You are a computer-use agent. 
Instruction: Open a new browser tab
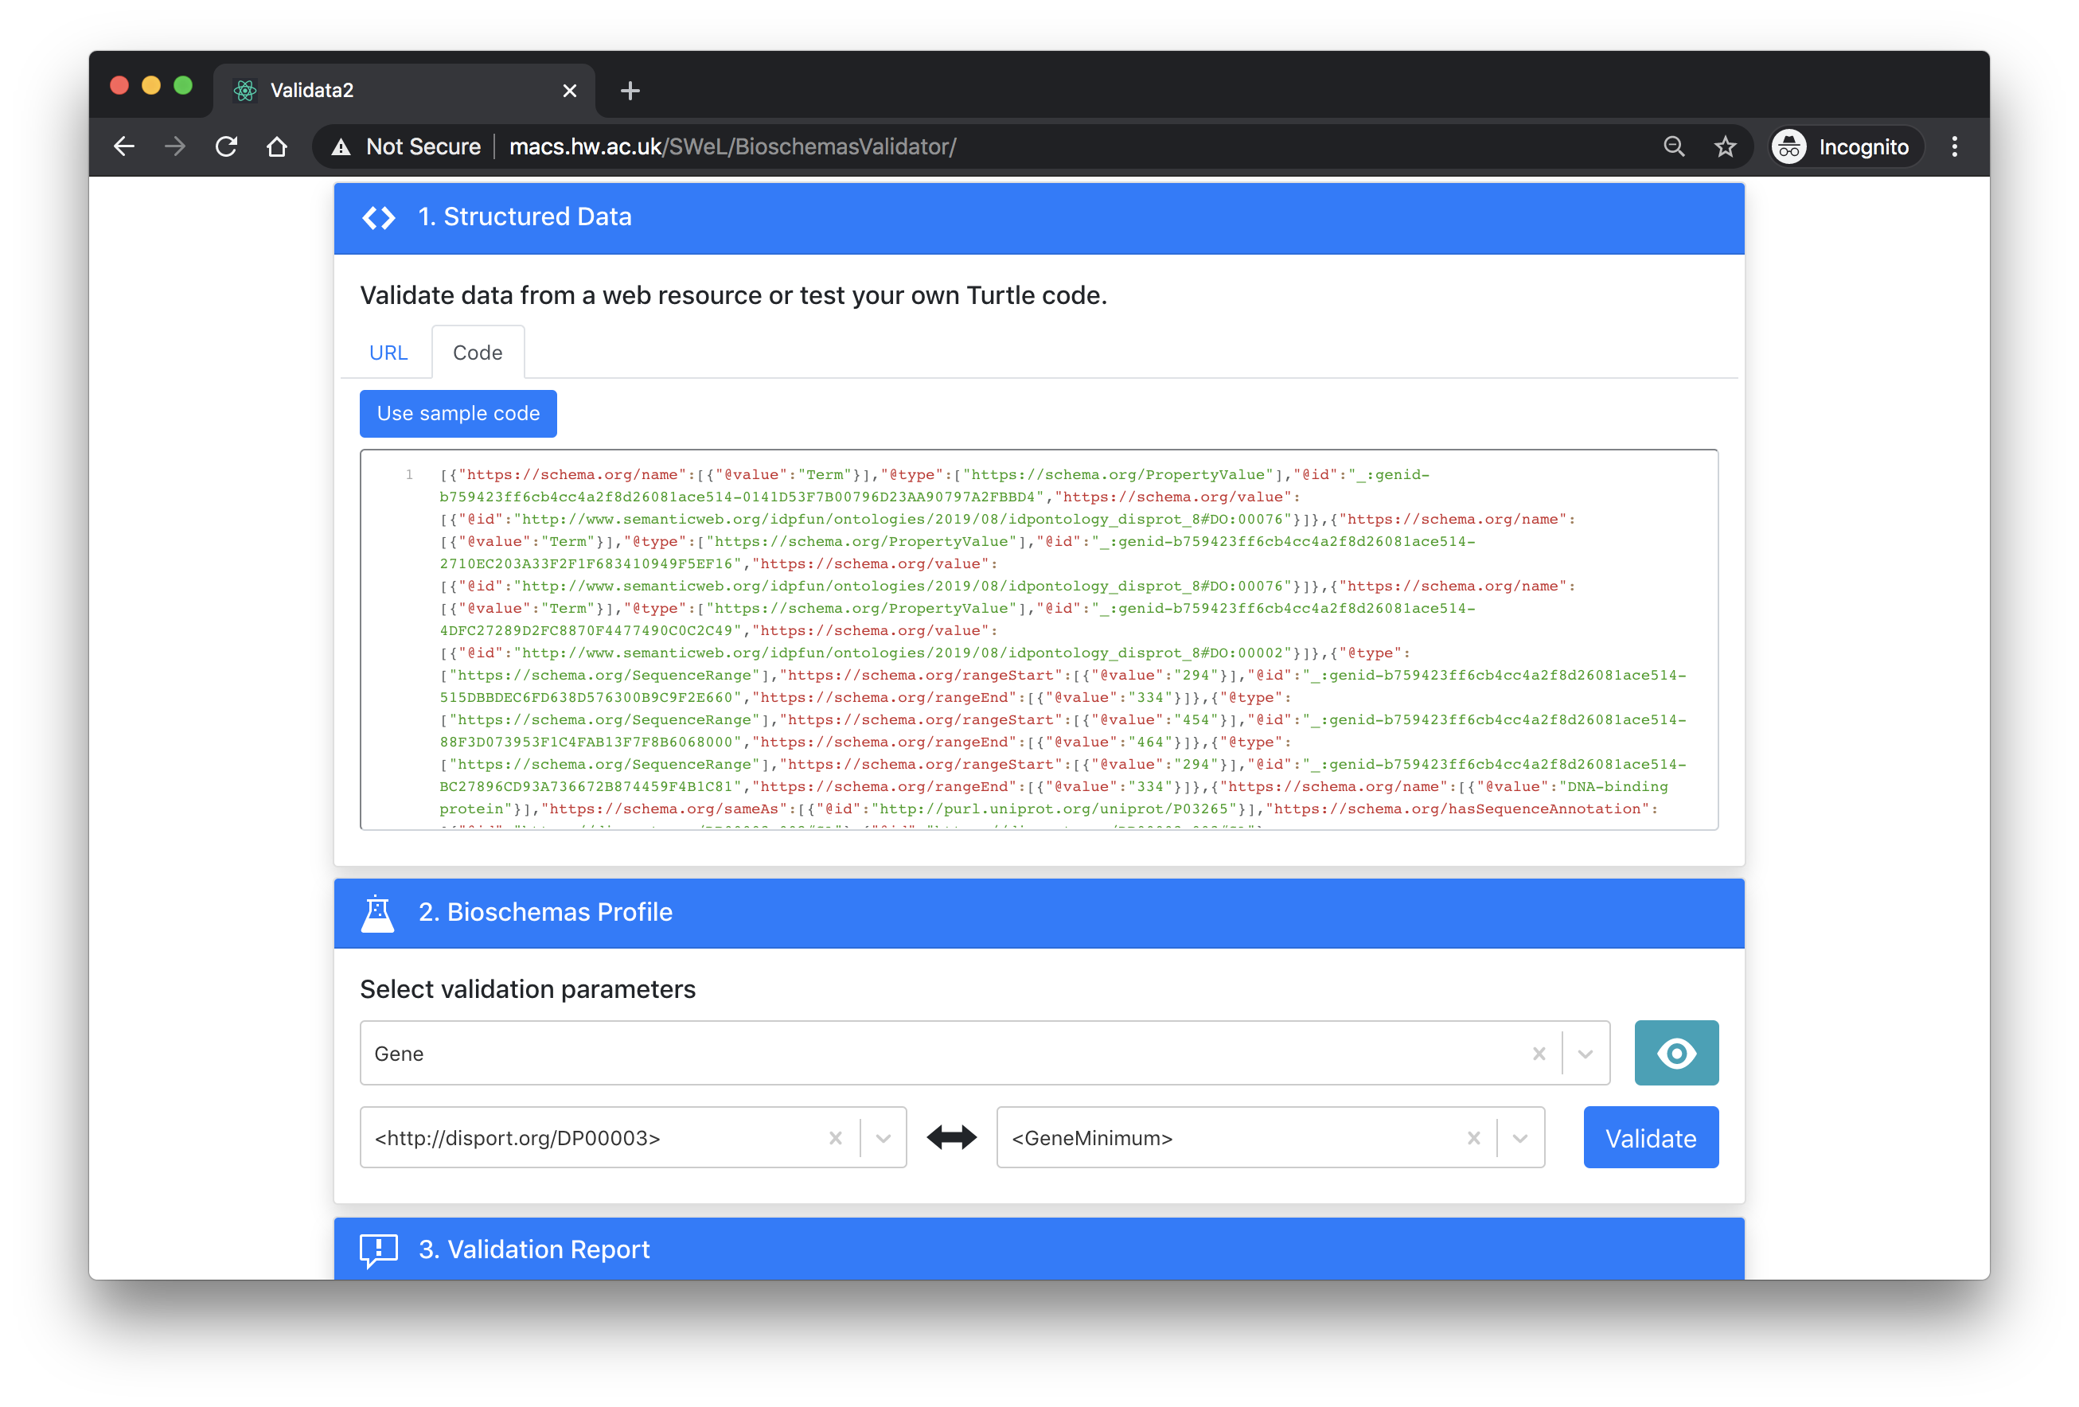pos(630,91)
